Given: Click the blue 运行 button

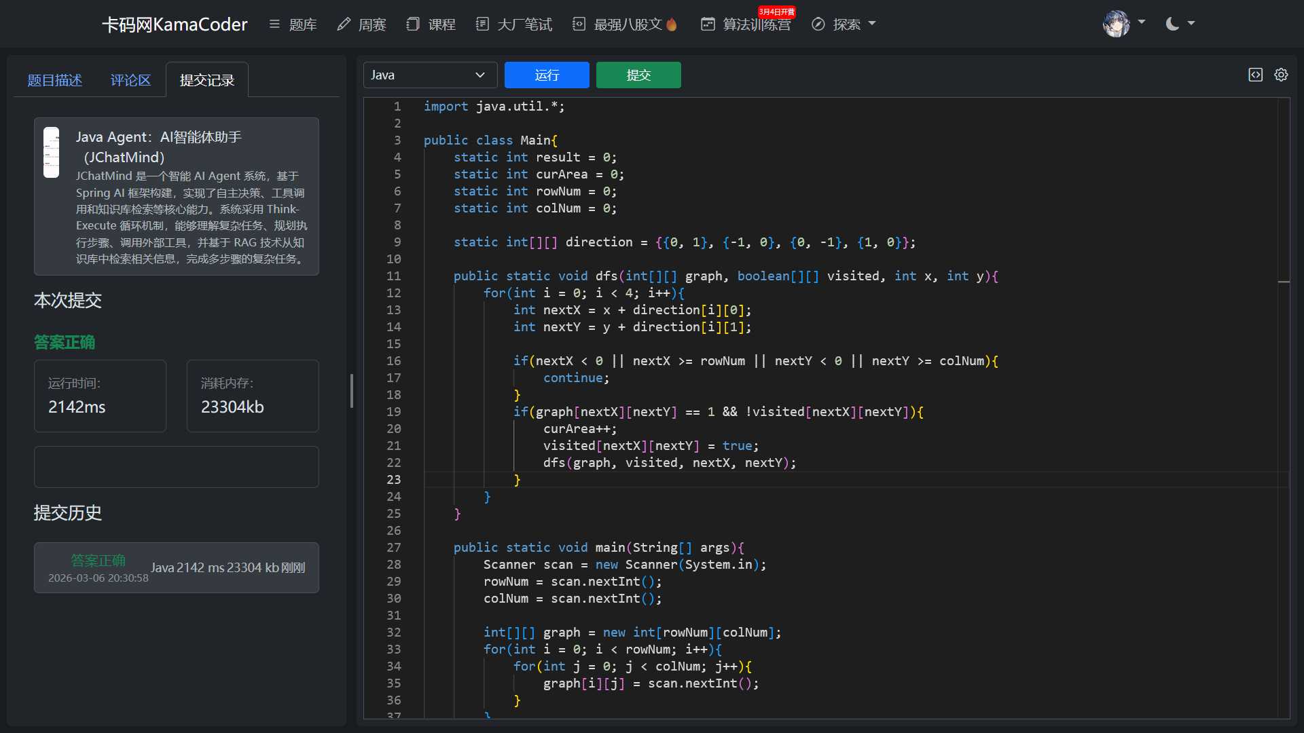Looking at the screenshot, I should (547, 75).
